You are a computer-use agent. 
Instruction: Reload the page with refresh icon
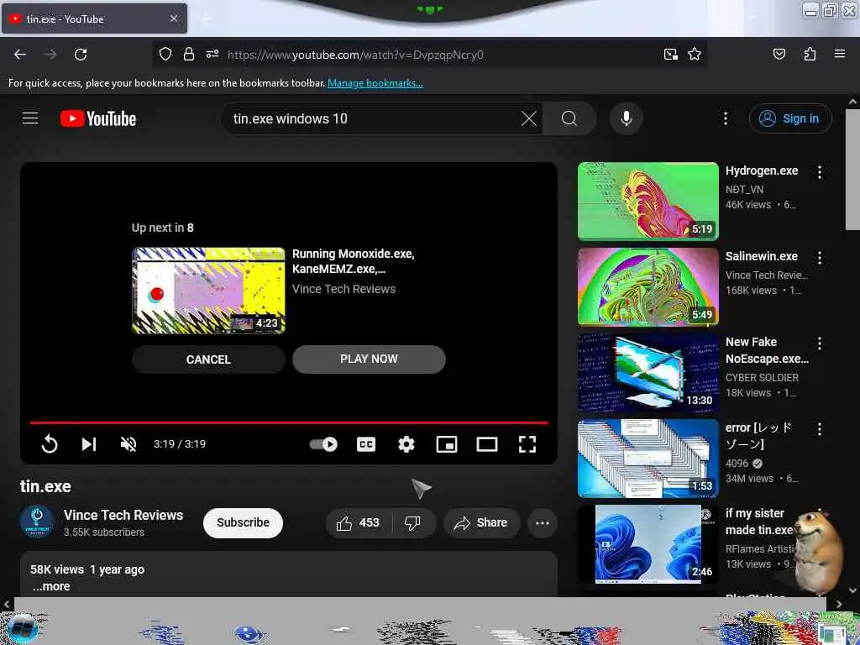point(81,55)
